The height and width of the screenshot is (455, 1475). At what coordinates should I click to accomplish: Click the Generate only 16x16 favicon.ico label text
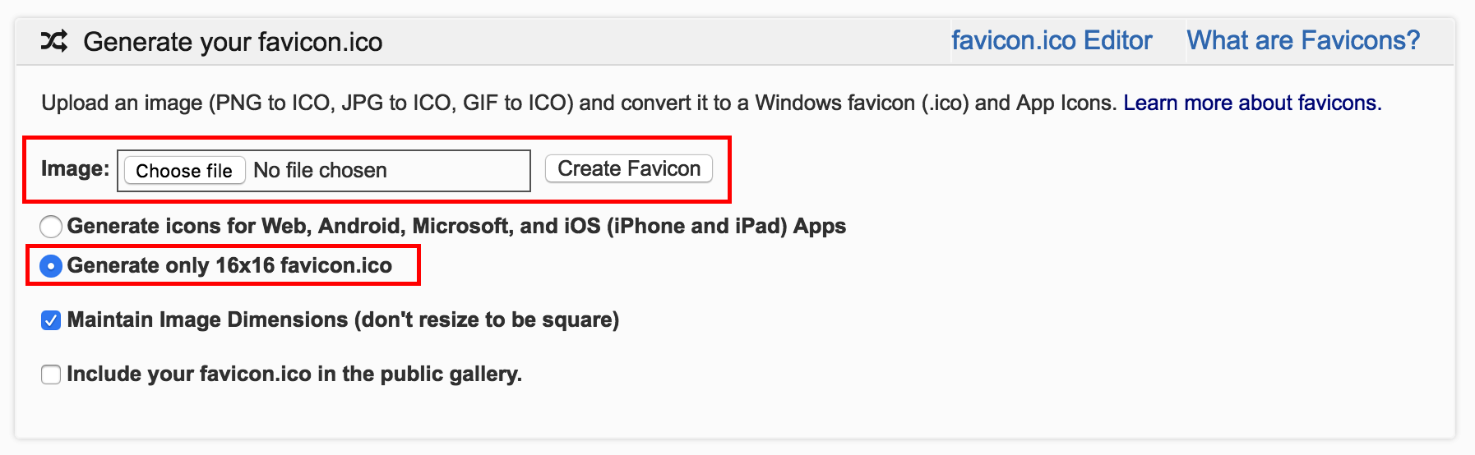[x=229, y=265]
